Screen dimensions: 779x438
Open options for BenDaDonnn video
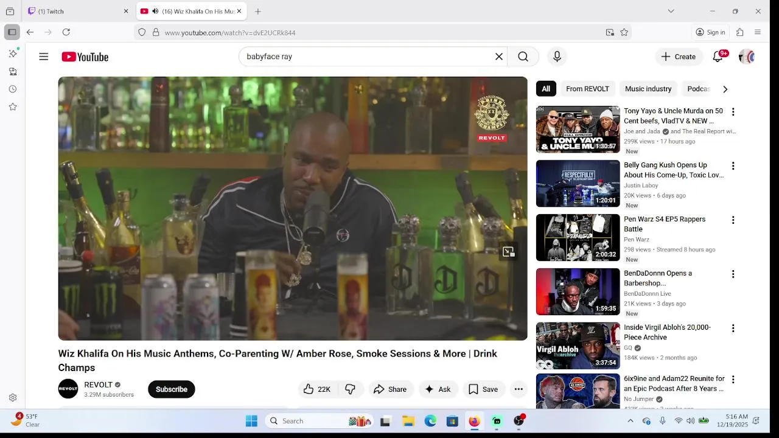coord(733,274)
